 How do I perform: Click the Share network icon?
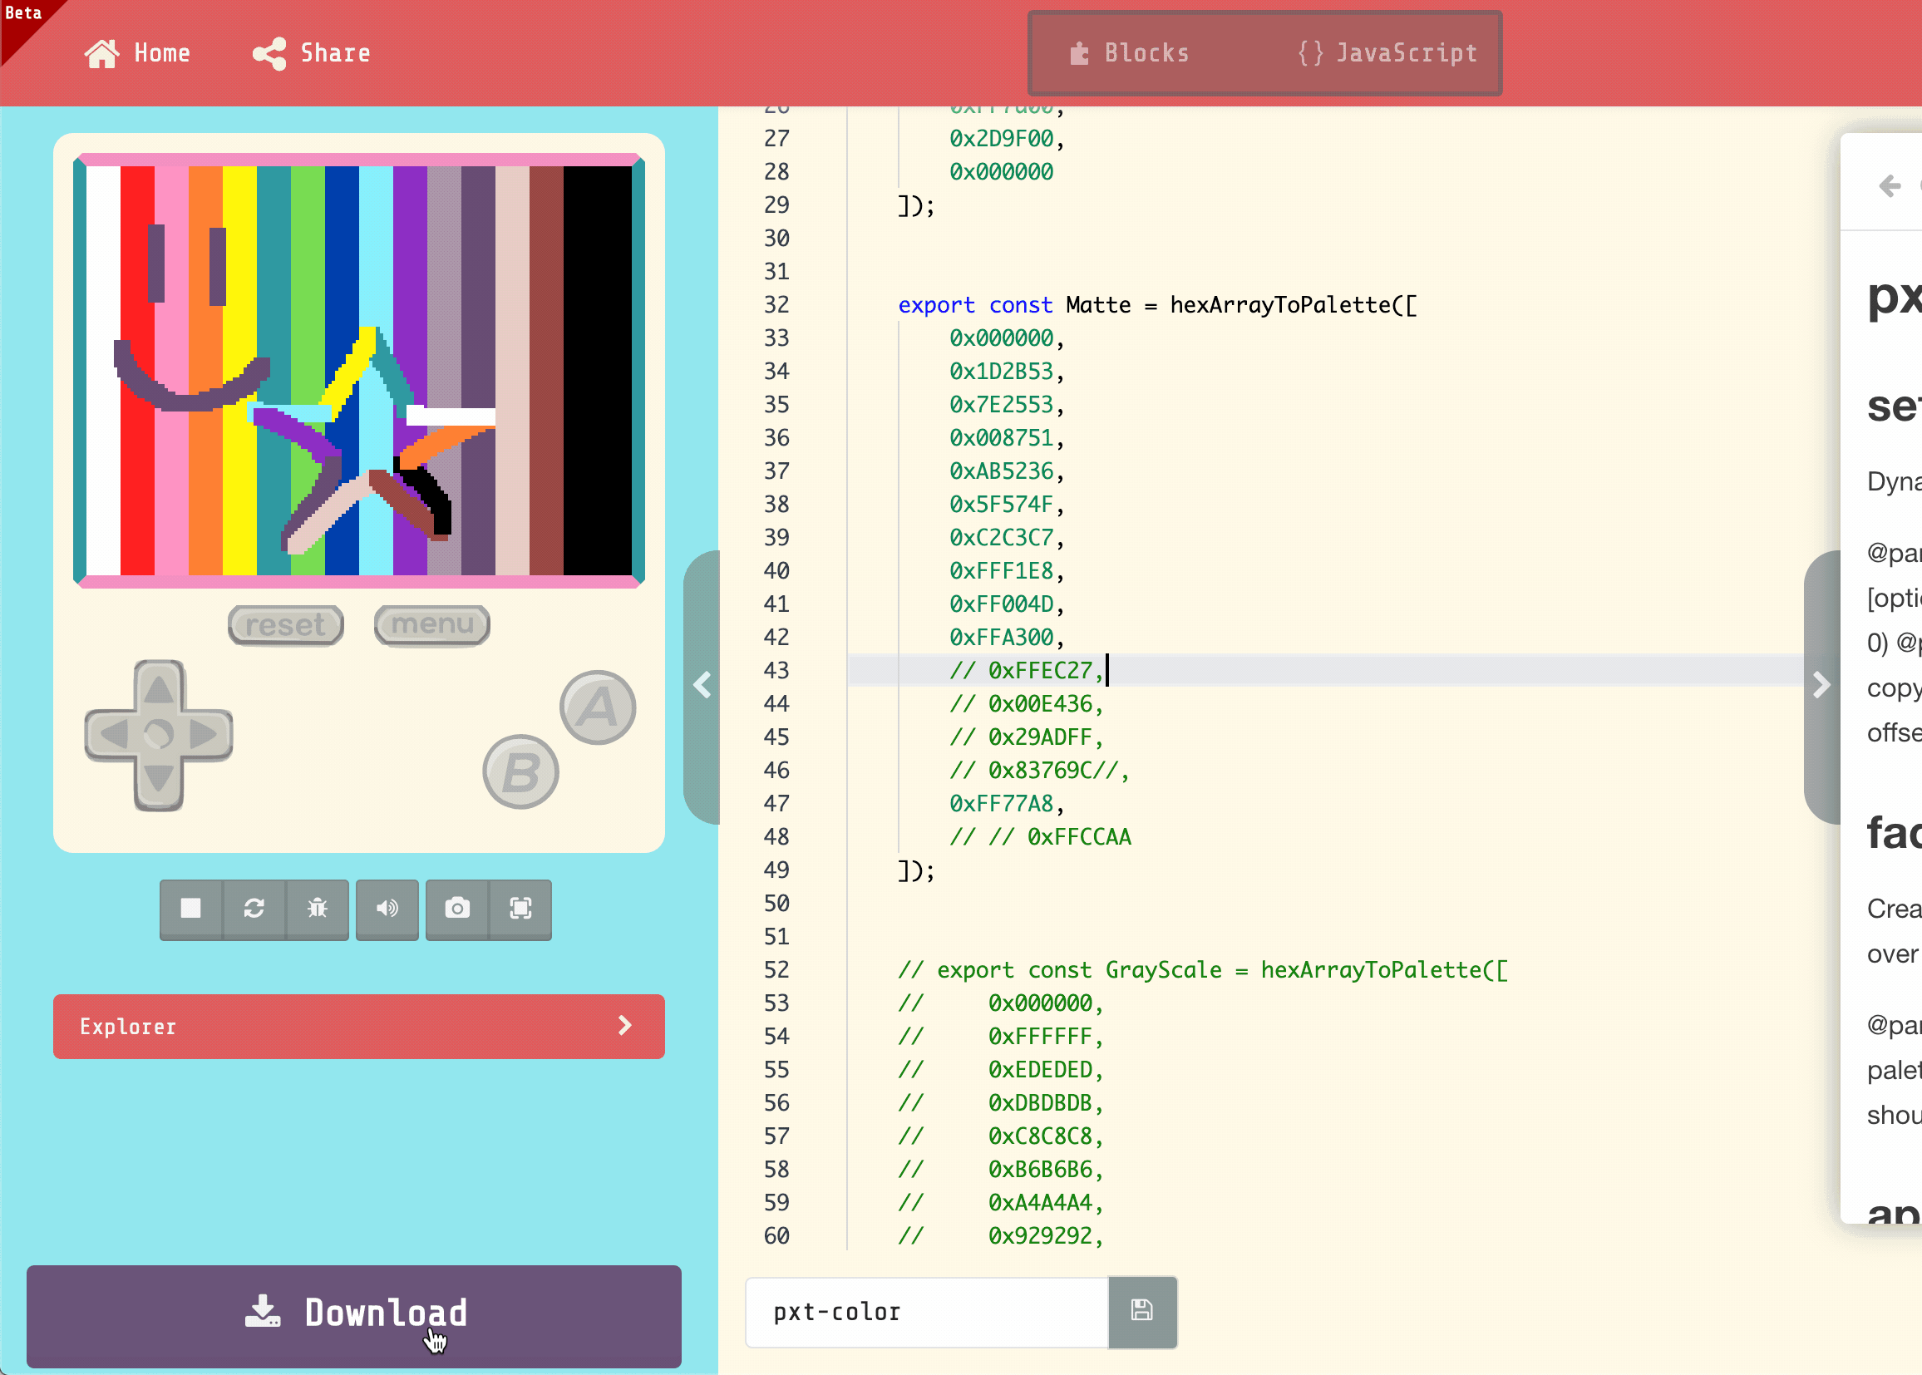[x=269, y=53]
